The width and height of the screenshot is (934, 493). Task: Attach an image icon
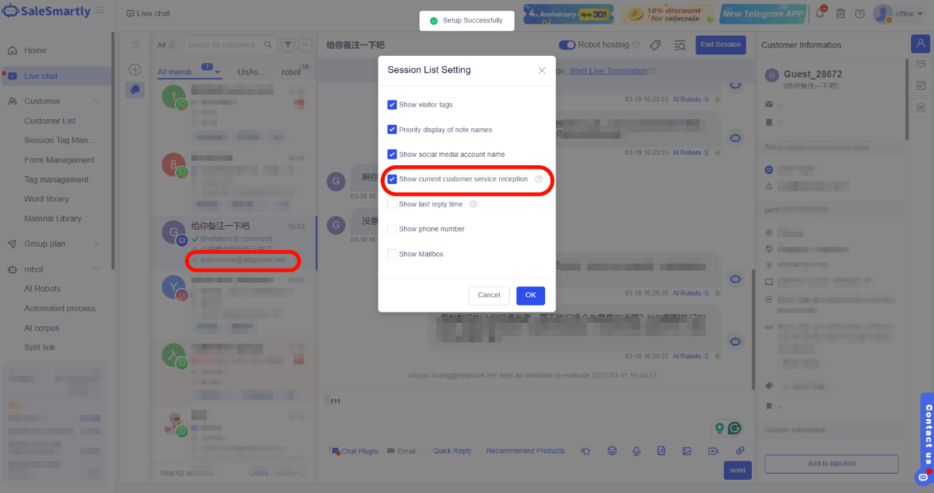687,451
